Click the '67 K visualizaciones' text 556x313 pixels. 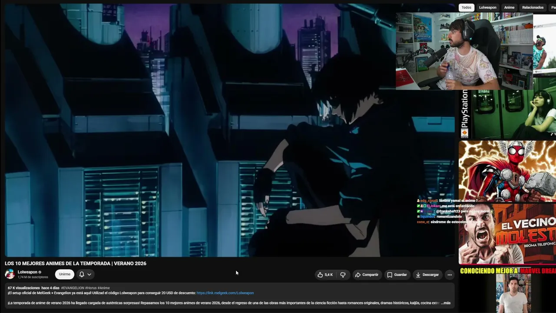click(x=23, y=288)
